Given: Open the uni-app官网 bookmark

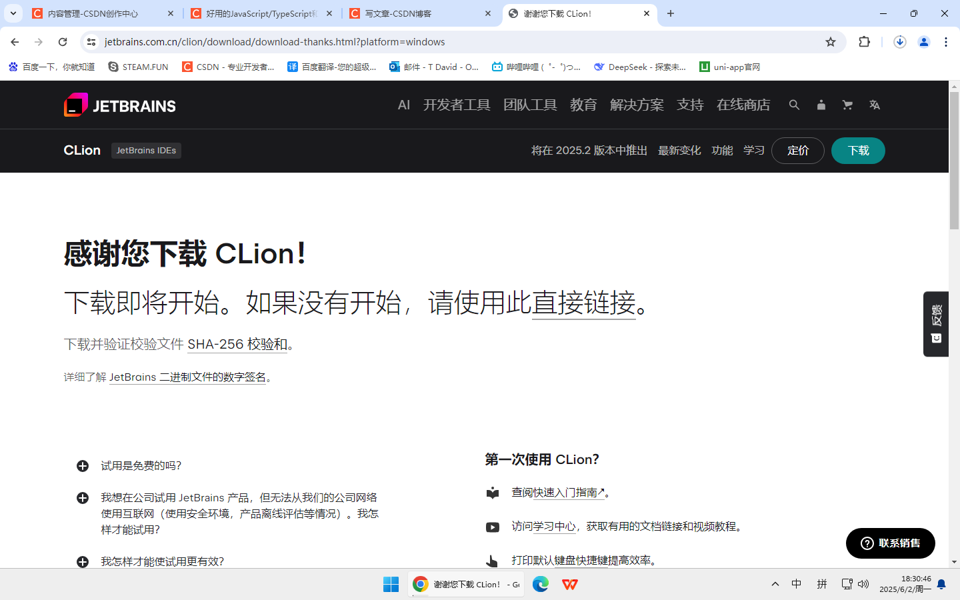Looking at the screenshot, I should click(729, 67).
